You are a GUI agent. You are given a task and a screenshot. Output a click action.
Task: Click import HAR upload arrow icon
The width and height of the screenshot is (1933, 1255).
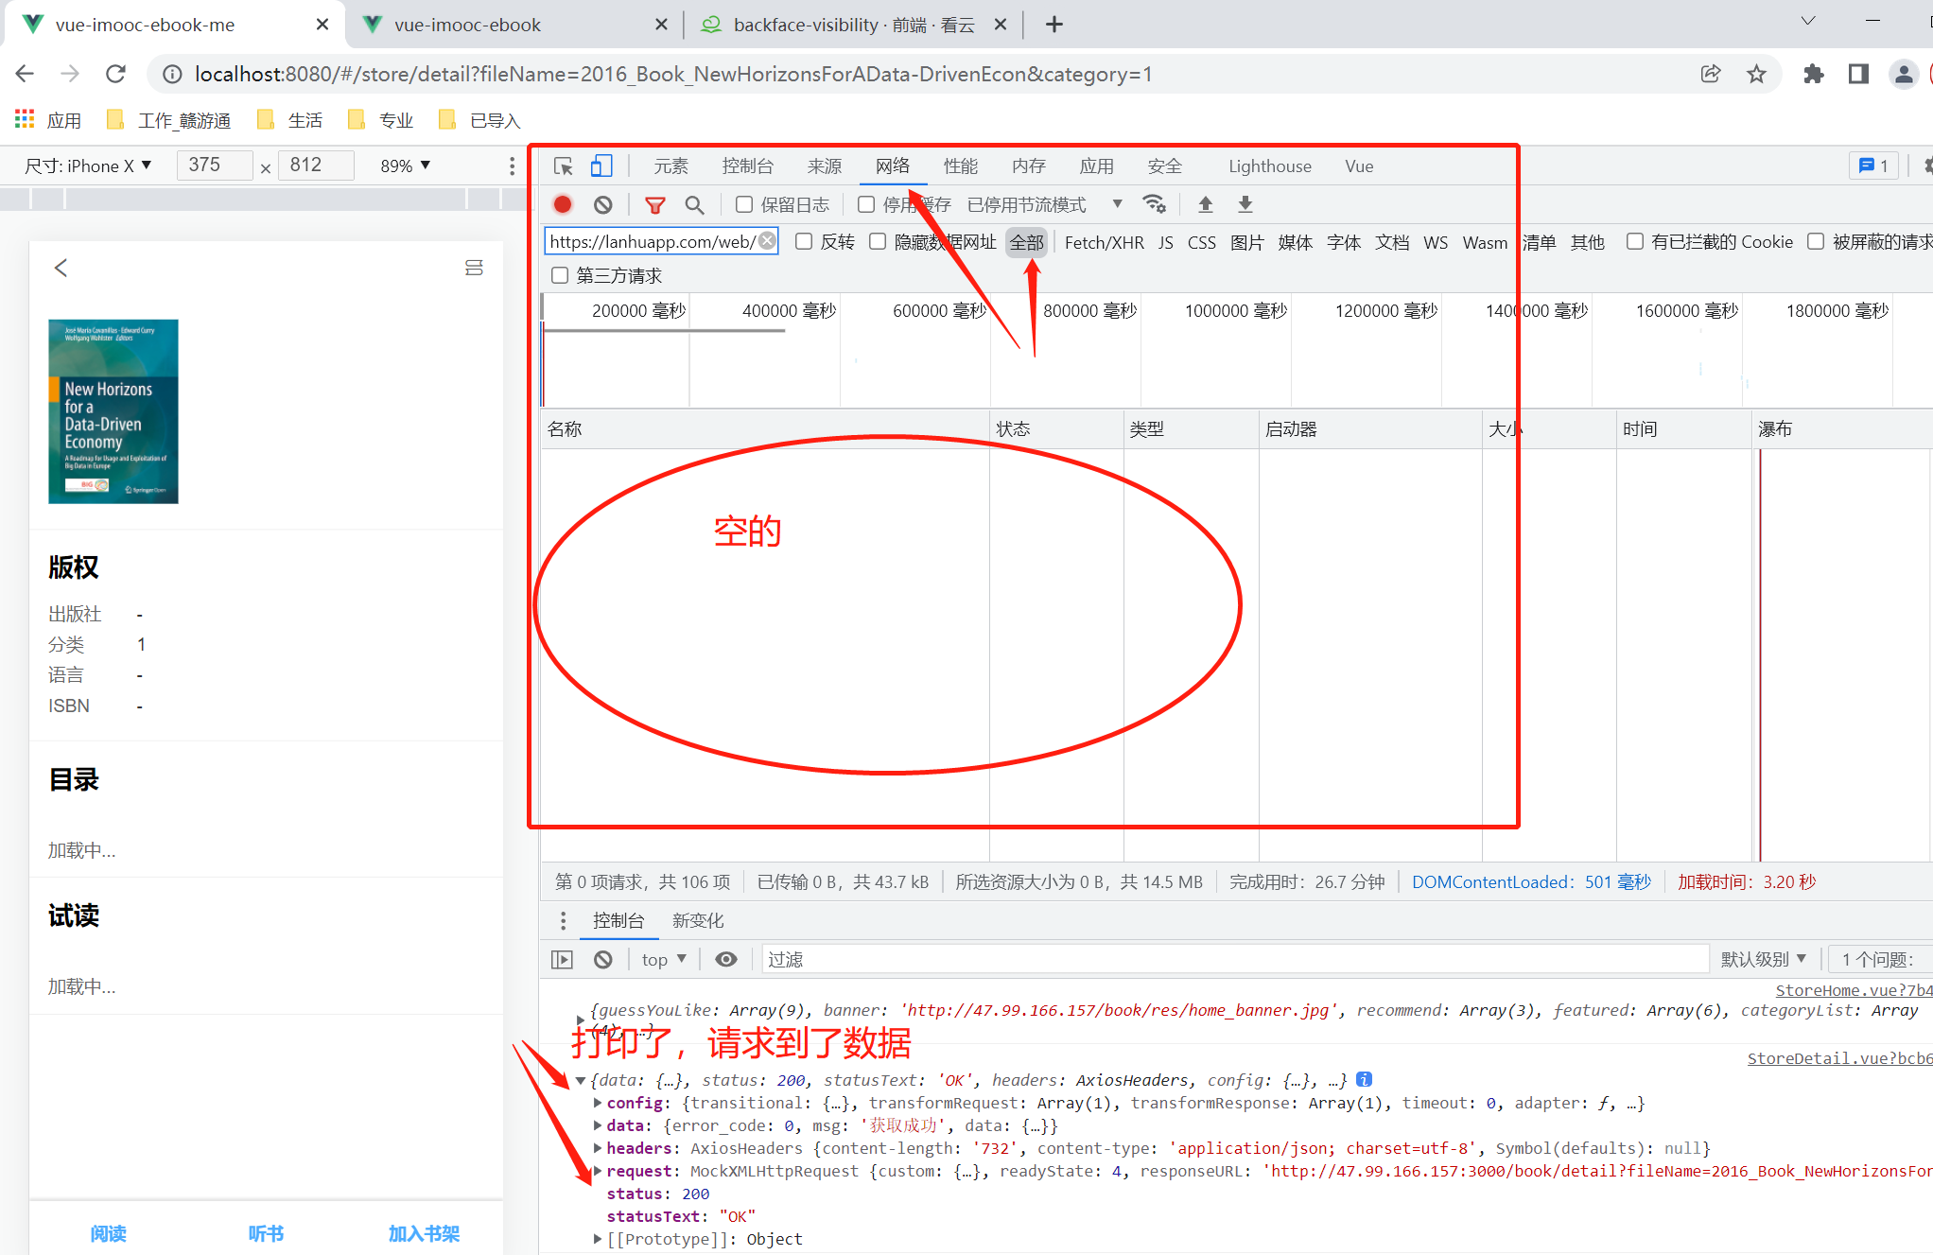pyautogui.click(x=1206, y=204)
